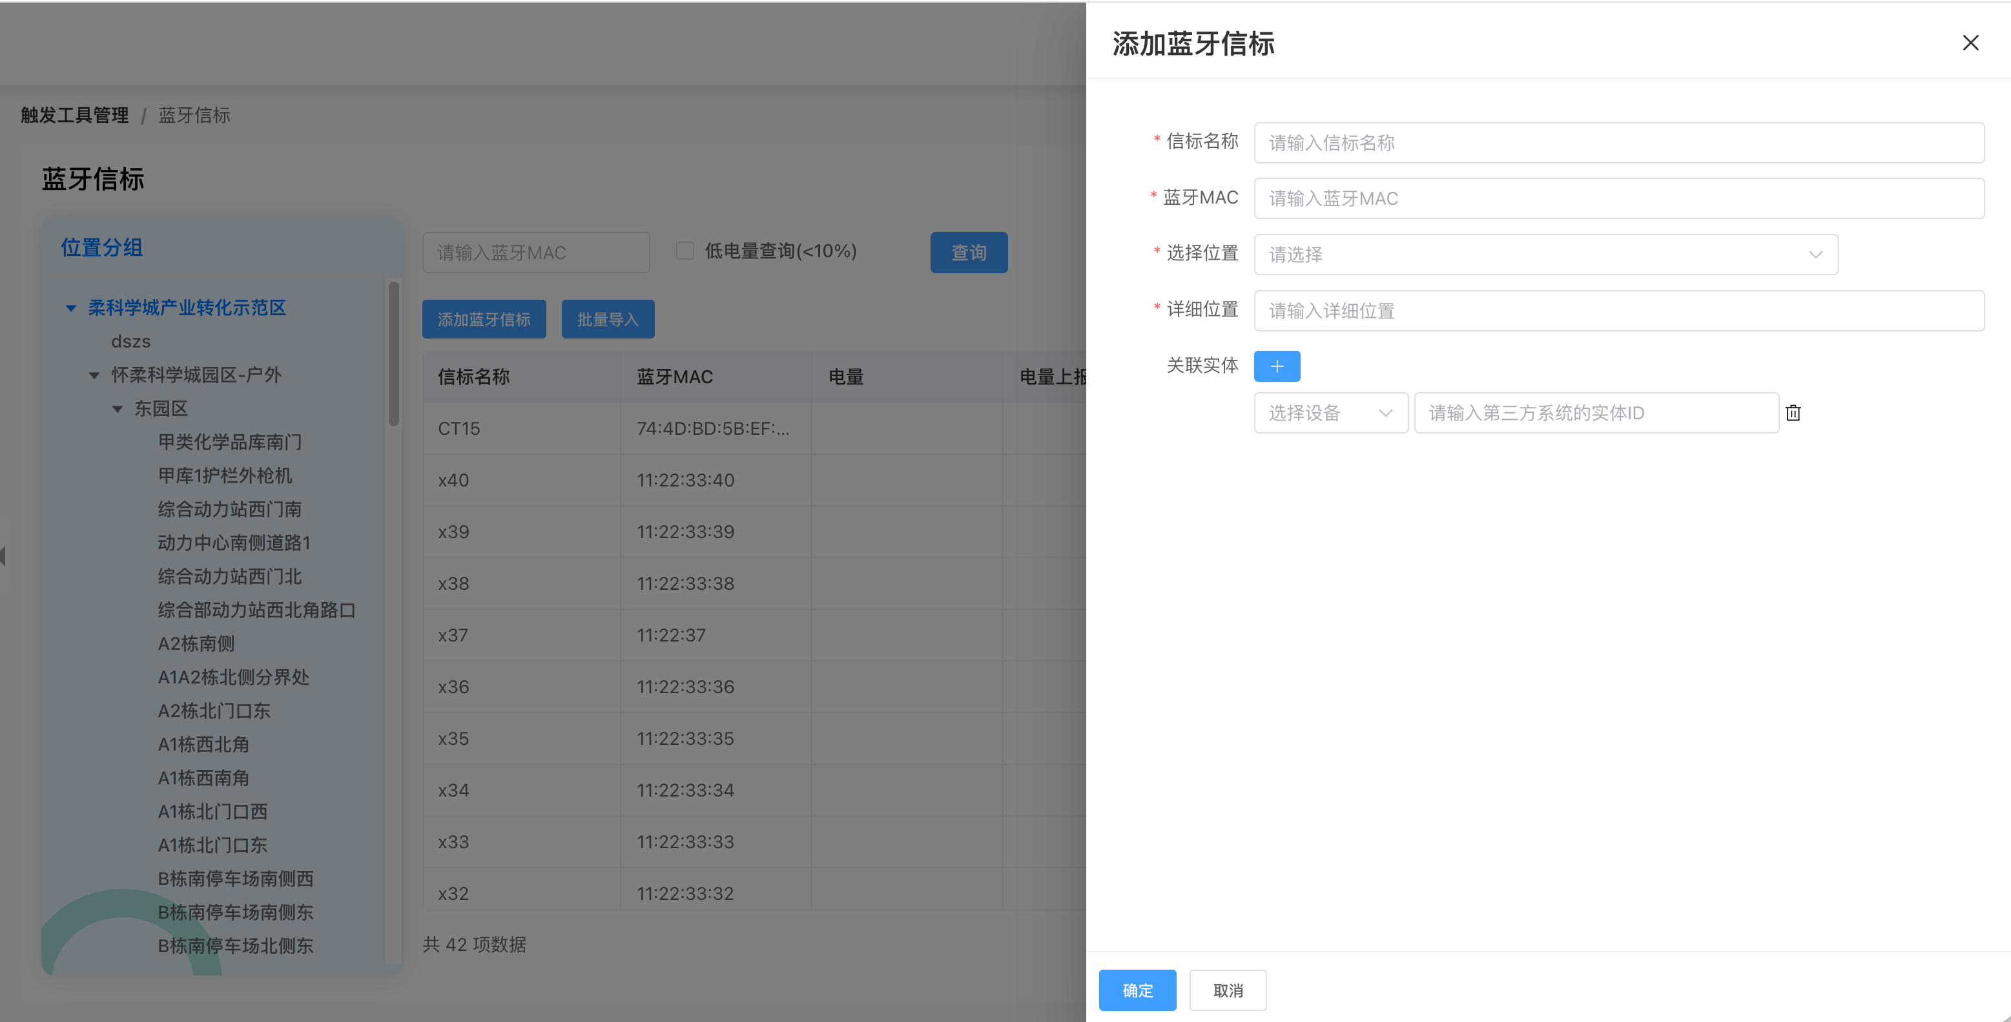
Task: Click the x40 table row
Action: point(754,480)
